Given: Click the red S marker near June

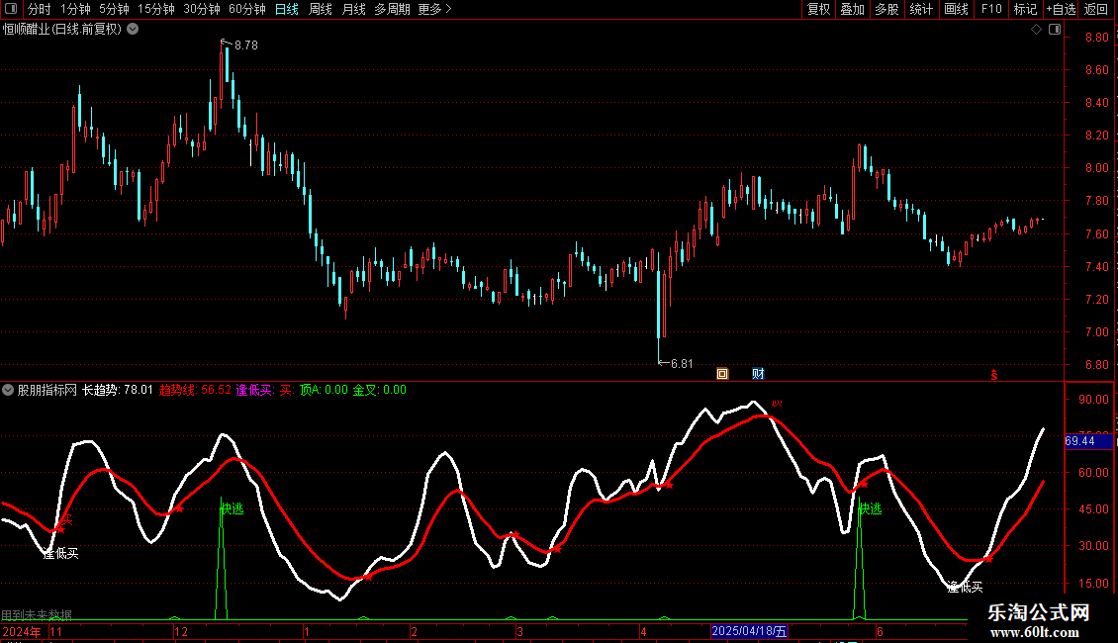Looking at the screenshot, I should coord(994,375).
